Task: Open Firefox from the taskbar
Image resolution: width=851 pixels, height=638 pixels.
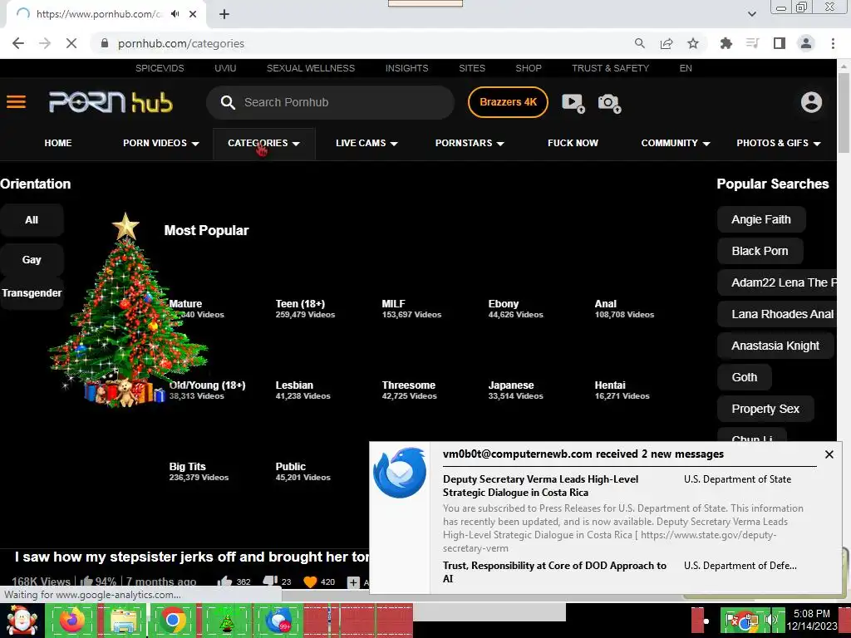Action: (x=72, y=620)
